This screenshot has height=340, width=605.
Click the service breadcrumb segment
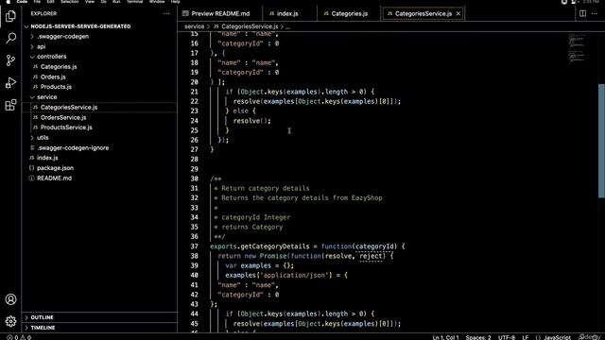[194, 26]
